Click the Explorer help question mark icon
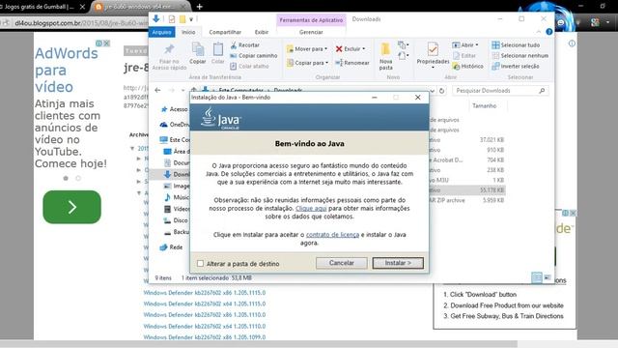Image resolution: width=618 pixels, height=348 pixels. (549, 32)
